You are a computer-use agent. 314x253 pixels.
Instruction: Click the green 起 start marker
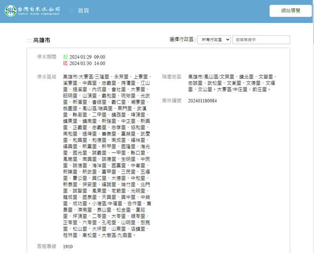65,57
